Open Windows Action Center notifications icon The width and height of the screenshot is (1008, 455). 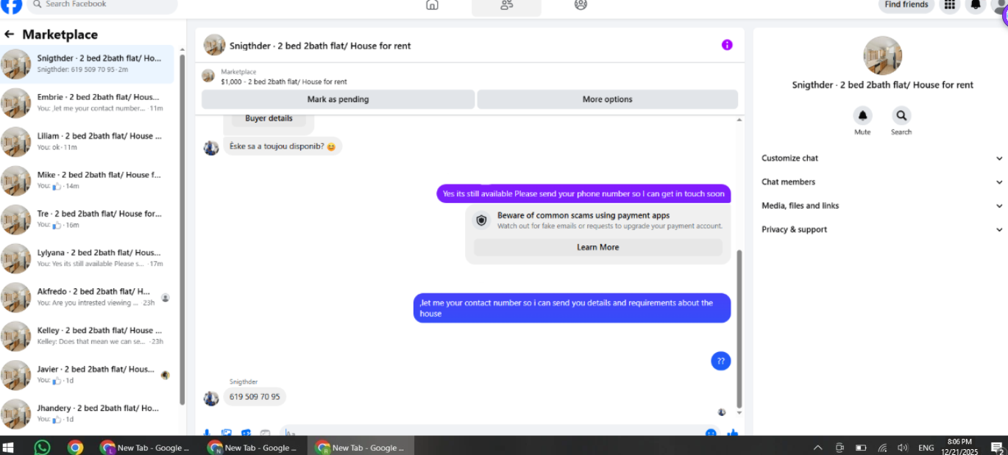(x=997, y=448)
